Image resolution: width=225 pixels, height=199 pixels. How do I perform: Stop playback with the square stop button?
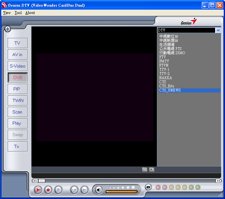59,190
